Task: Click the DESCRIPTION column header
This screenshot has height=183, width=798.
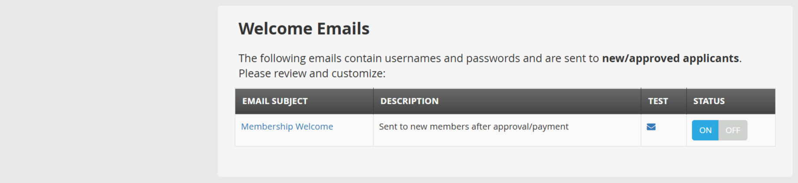Action: pyautogui.click(x=409, y=101)
